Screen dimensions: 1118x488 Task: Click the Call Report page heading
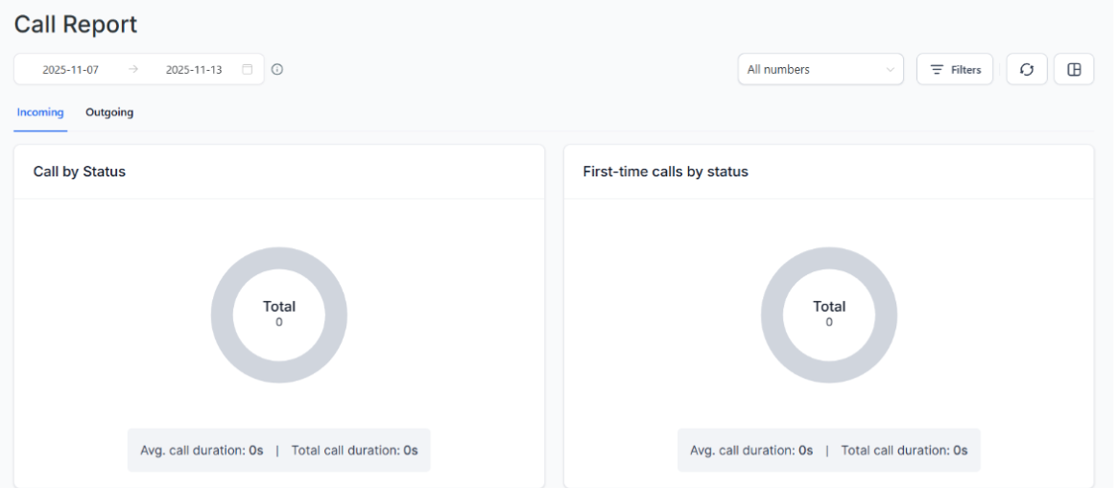click(76, 25)
